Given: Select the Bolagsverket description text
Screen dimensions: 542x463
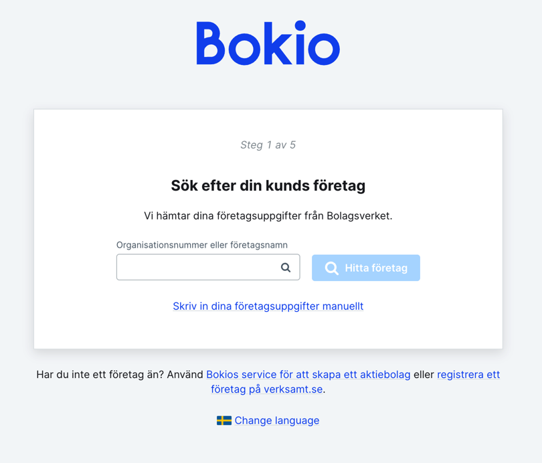Looking at the screenshot, I should (268, 215).
